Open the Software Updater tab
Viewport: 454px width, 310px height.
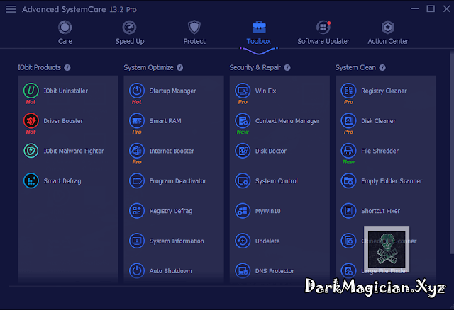(x=323, y=33)
